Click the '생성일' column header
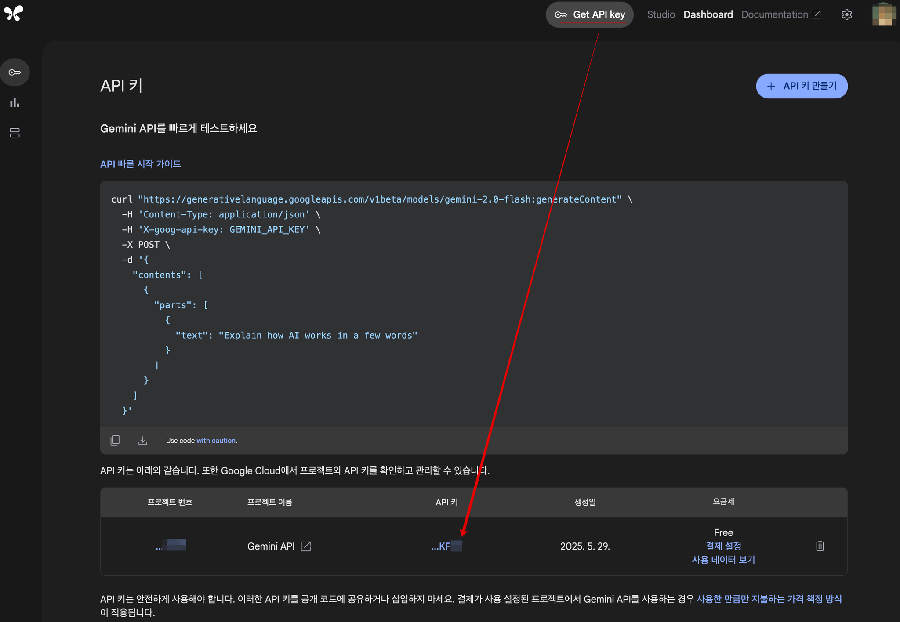The height and width of the screenshot is (622, 900). [585, 502]
